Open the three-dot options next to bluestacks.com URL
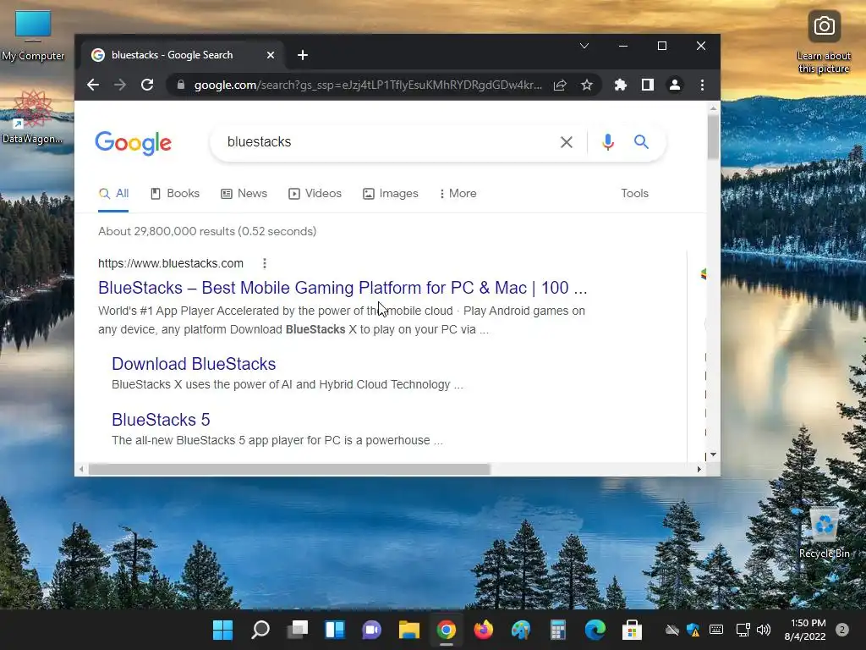Viewport: 866px width, 650px height. pos(265,264)
